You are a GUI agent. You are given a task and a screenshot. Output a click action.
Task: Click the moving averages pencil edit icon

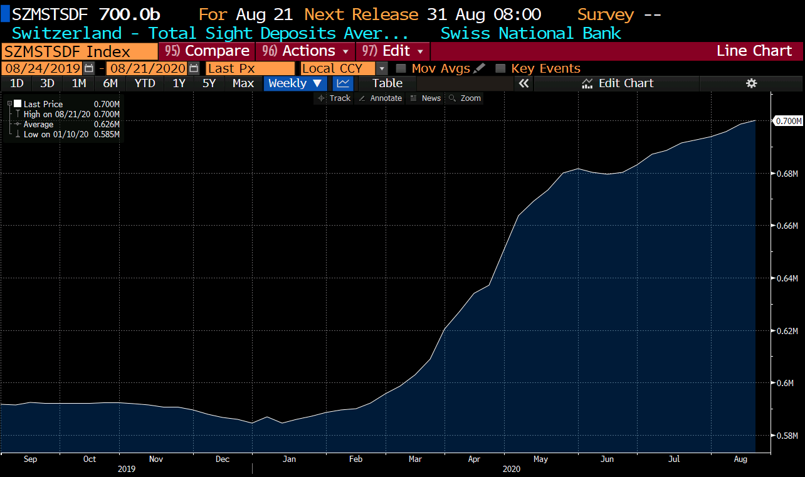point(480,68)
